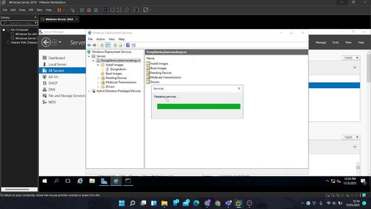
Task: Click the VMware Unity mode icon
Action: 126,10
